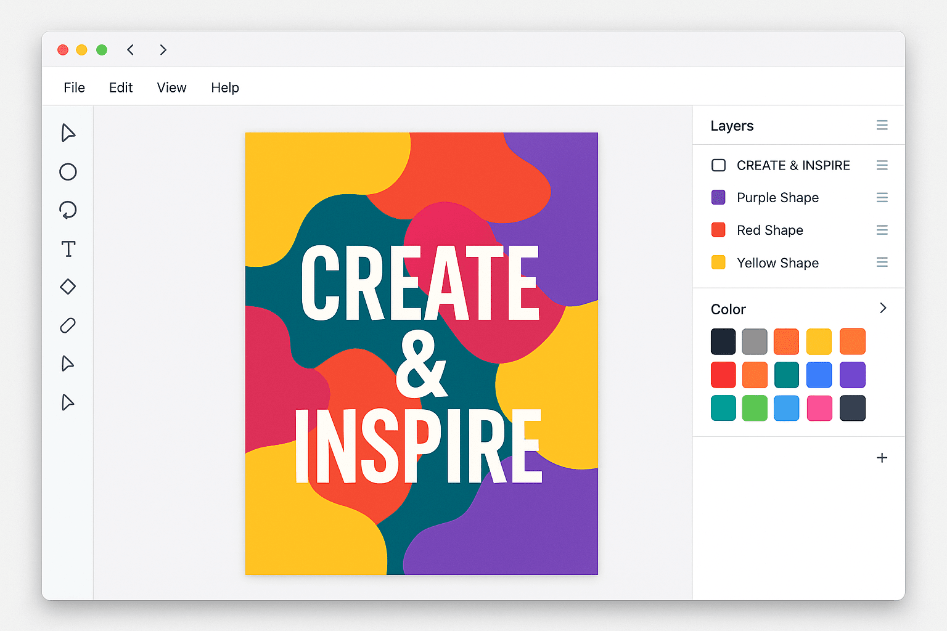Add a new item with the plus button

pyautogui.click(x=882, y=457)
